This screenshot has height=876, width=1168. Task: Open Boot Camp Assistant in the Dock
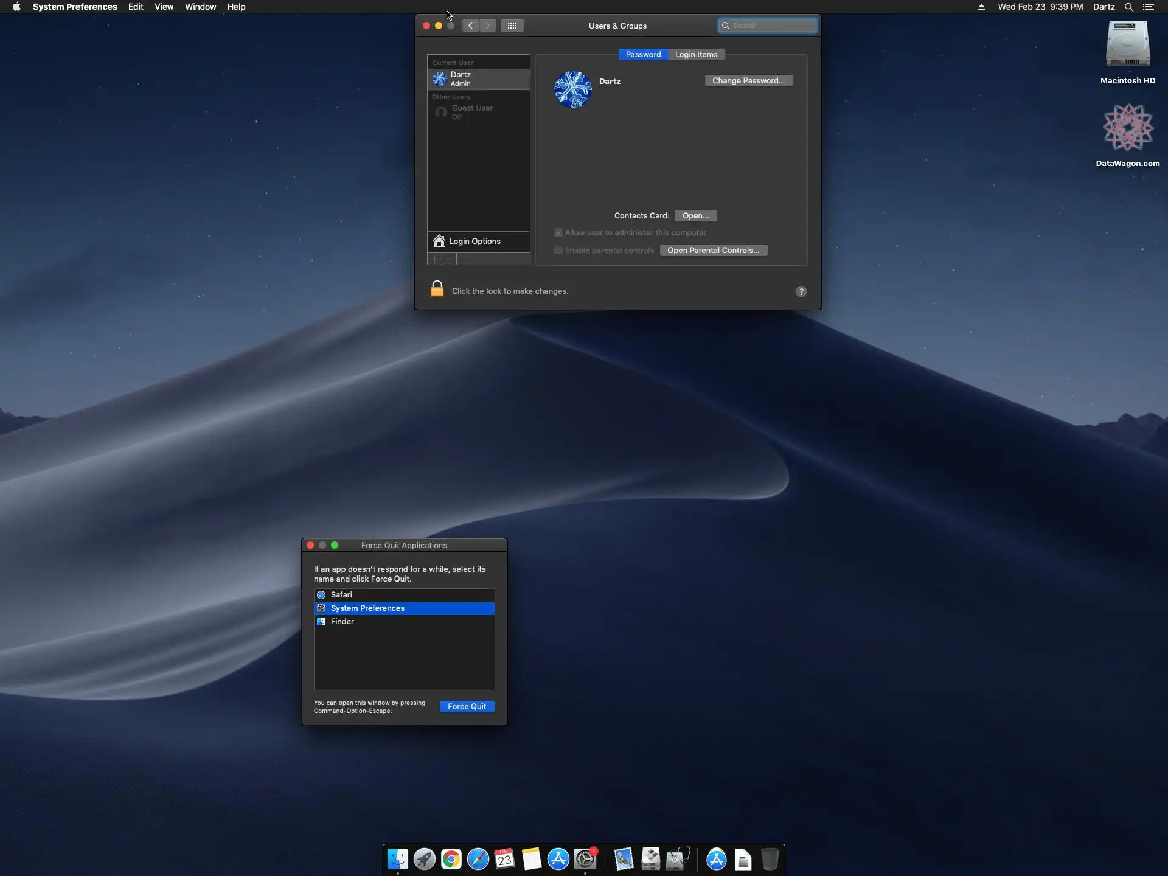click(650, 860)
